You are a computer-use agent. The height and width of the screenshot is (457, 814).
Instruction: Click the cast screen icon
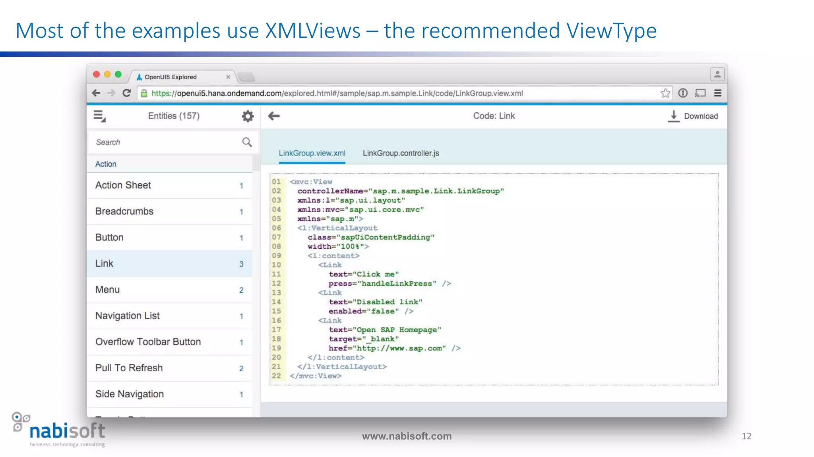pos(700,93)
